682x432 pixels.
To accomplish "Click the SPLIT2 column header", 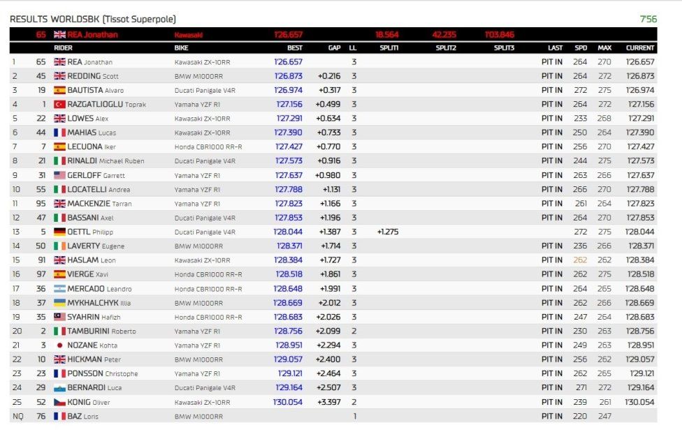I will [x=446, y=48].
